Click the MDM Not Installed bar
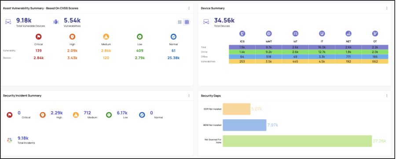396x159 pixels. pyautogui.click(x=245, y=125)
